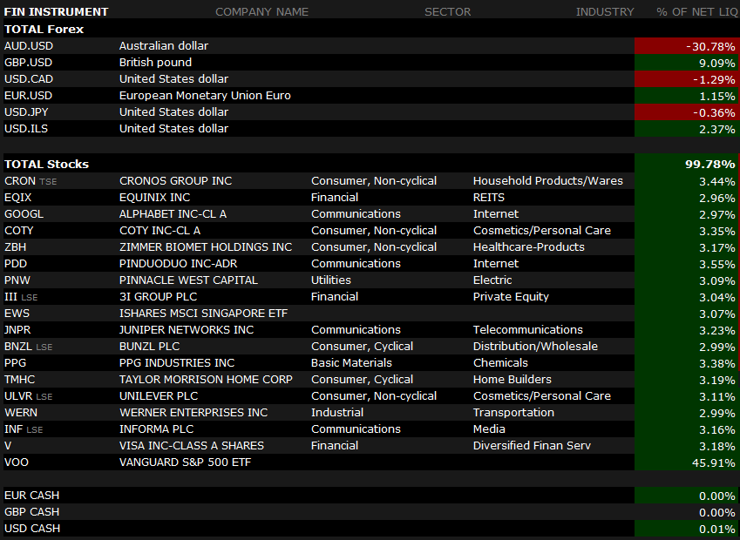Select the PNW ticker

coord(17,280)
